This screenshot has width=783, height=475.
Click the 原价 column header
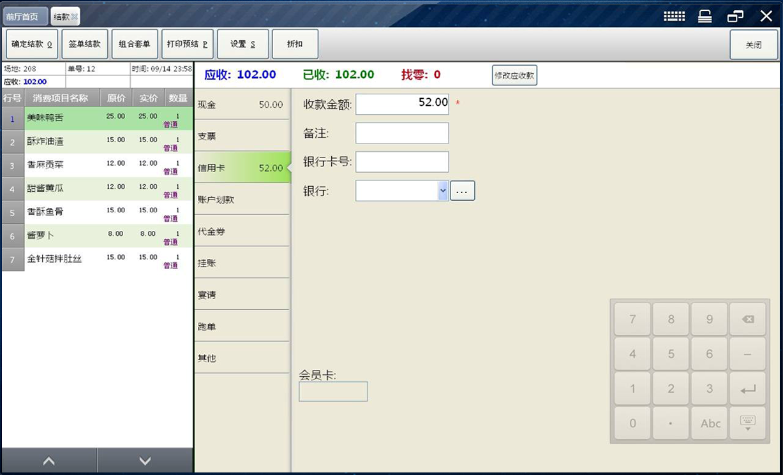coord(116,98)
